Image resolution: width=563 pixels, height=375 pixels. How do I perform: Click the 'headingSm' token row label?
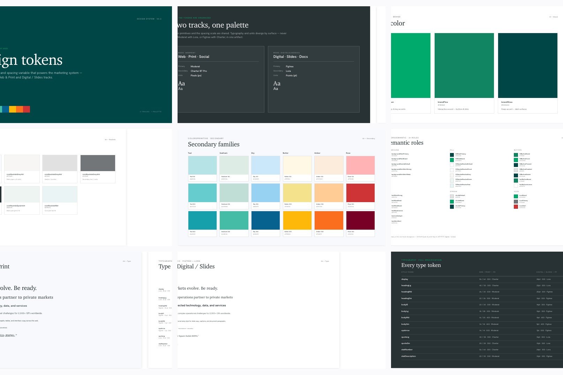point(406,298)
